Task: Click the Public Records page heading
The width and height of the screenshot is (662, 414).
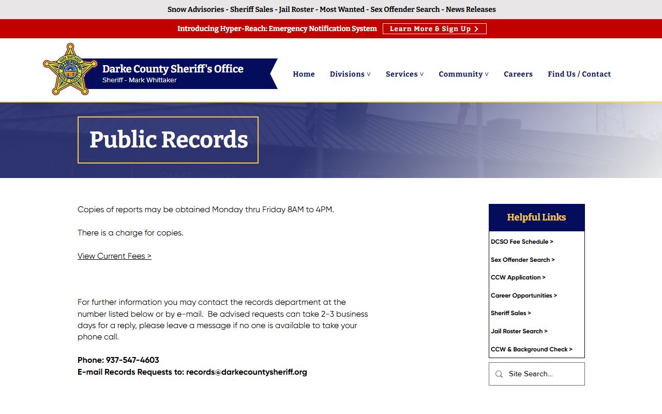Action: coord(169,140)
